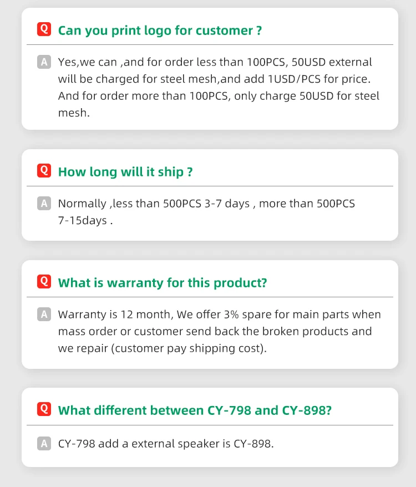This screenshot has height=487, width=416.
Task: Click the external speaker answer text
Action: point(166,444)
